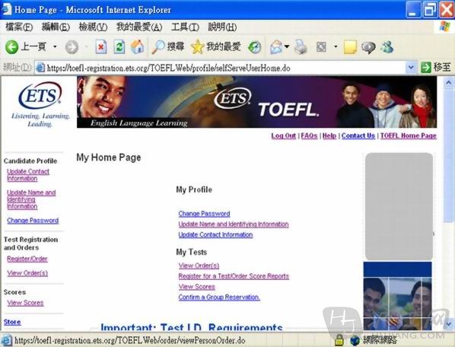Open the Edit button dropdown arrow
The height and width of the screenshot is (347, 455).
click(x=336, y=46)
